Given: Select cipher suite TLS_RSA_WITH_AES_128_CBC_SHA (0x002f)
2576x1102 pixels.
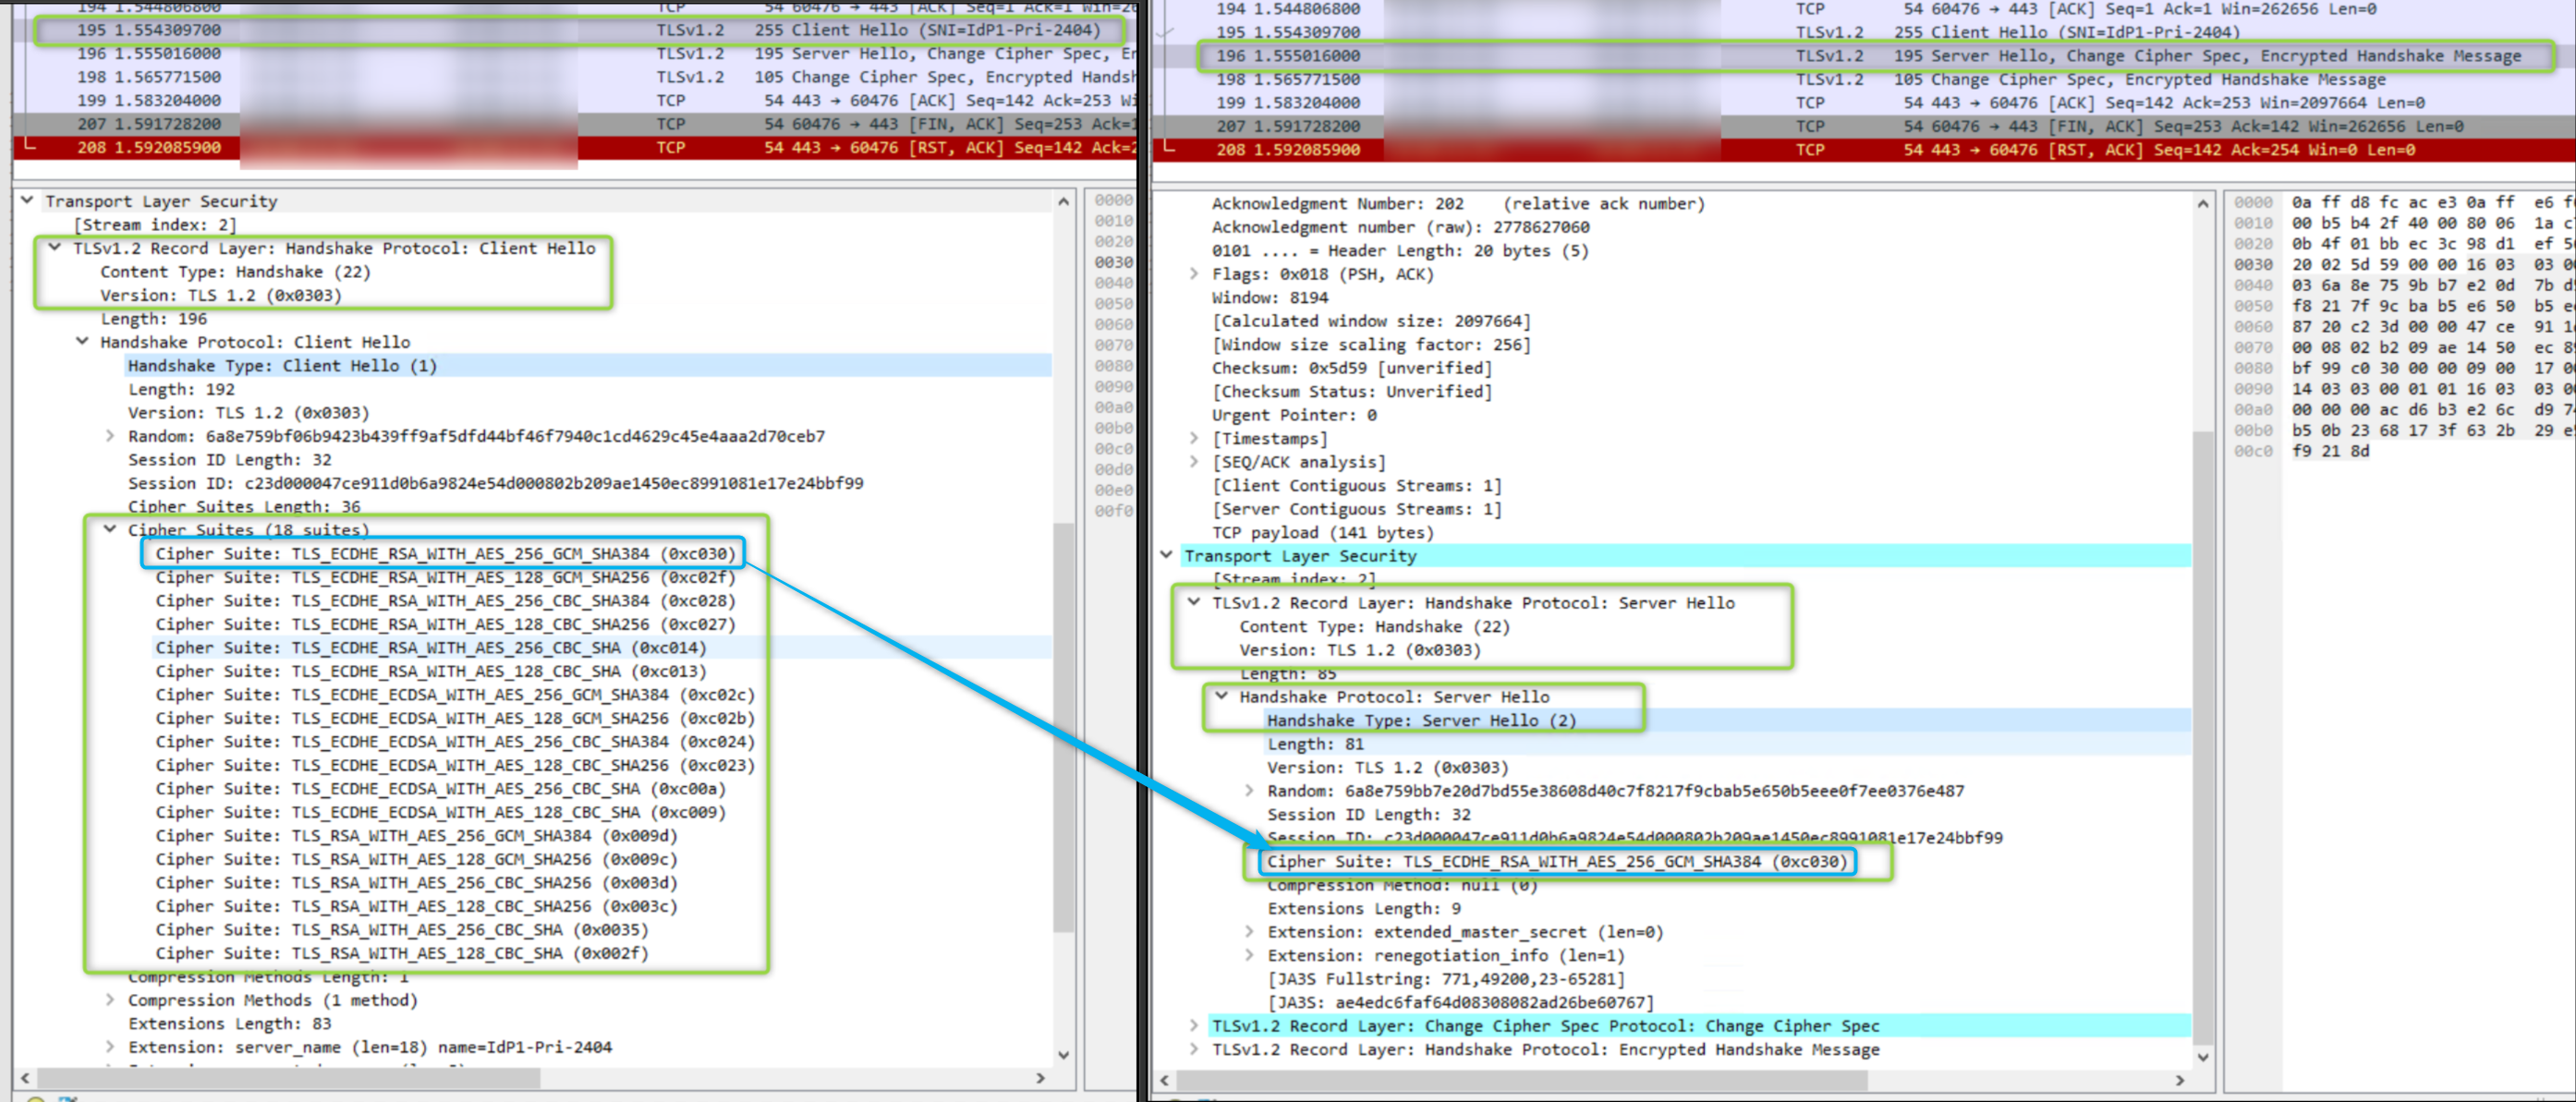Looking at the screenshot, I should point(401,953).
